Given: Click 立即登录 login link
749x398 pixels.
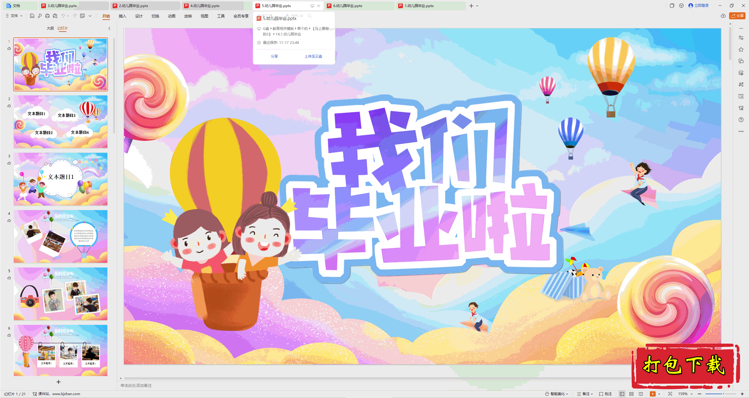Looking at the screenshot, I should click(x=699, y=6).
